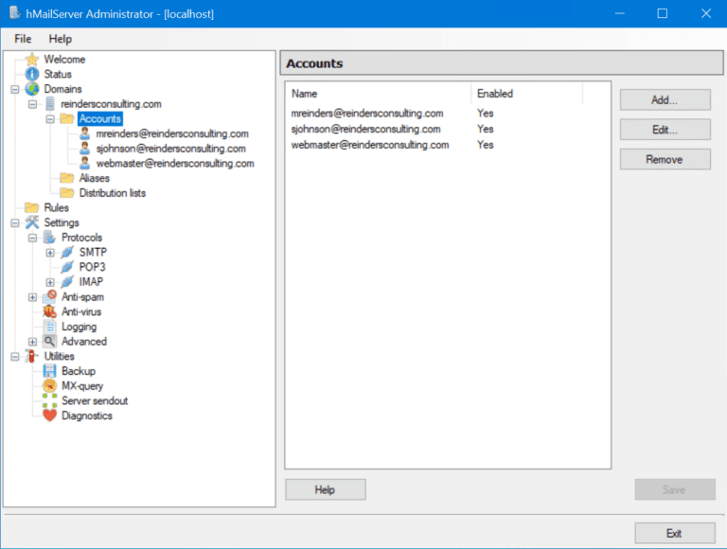The image size is (727, 549).
Task: Click the Add... button
Action: tap(665, 99)
